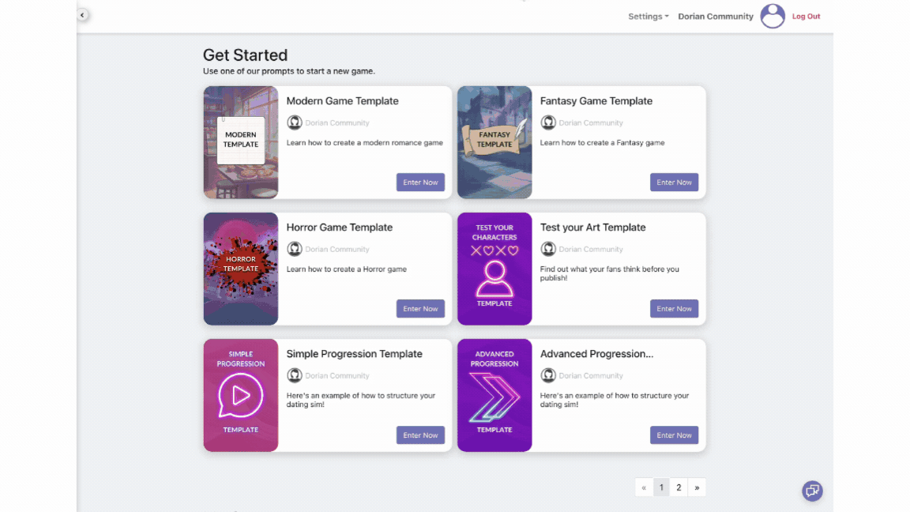910x512 pixels.
Task: Enter Now on Modern Game Template
Action: (420, 183)
